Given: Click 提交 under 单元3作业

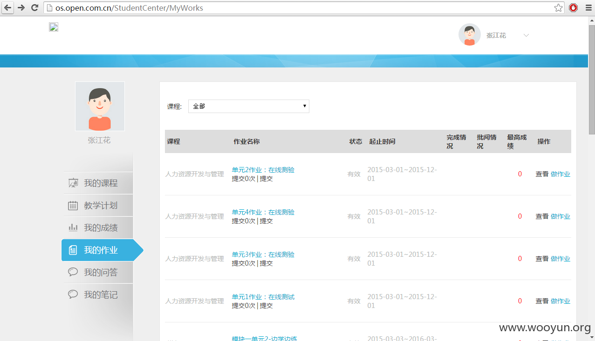Looking at the screenshot, I should (x=267, y=263).
